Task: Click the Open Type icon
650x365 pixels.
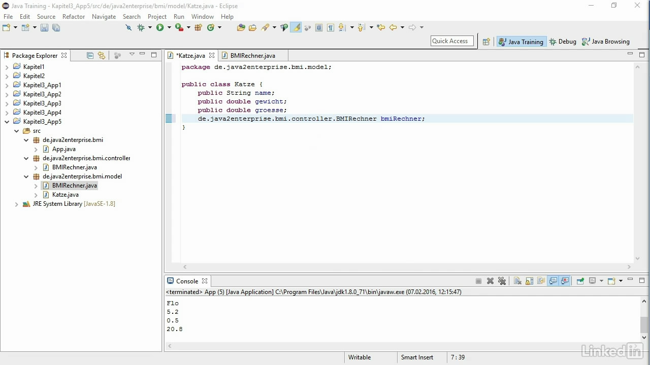Action: tap(241, 27)
